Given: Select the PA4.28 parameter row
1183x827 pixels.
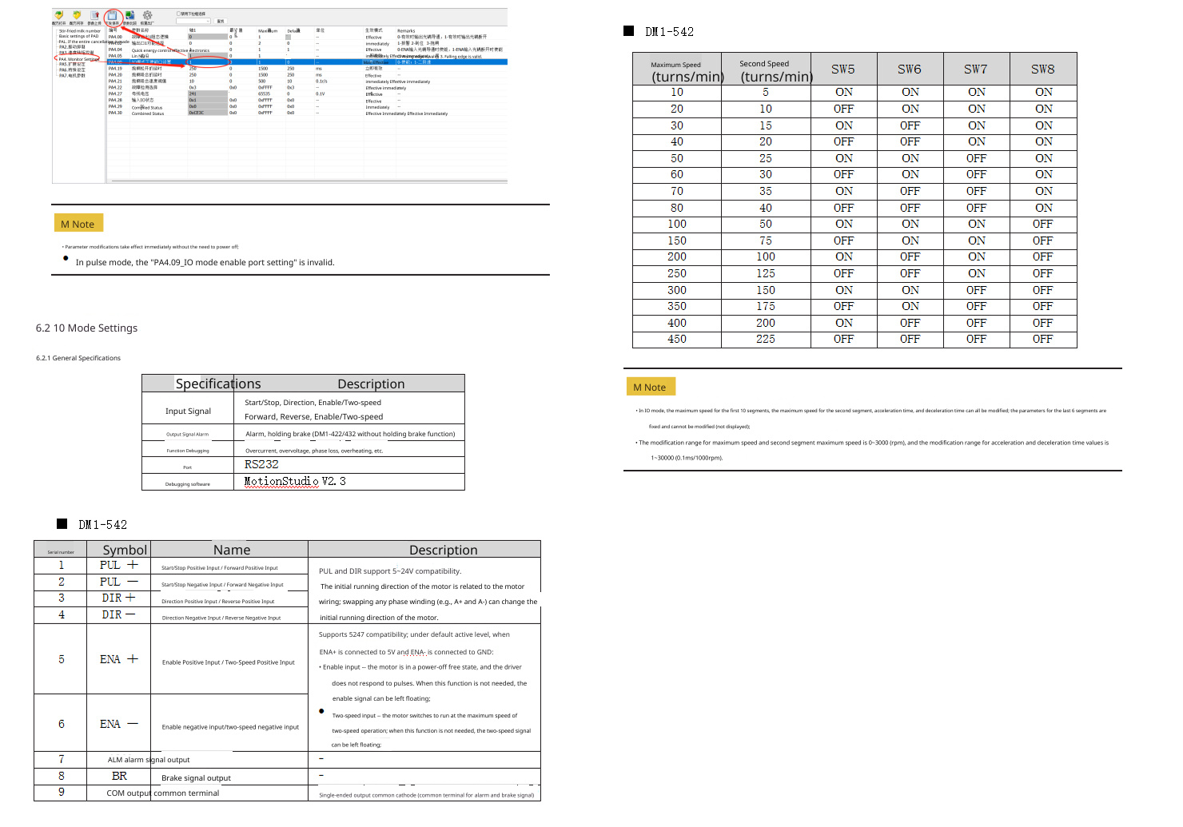Looking at the screenshot, I should pyautogui.click(x=307, y=101).
